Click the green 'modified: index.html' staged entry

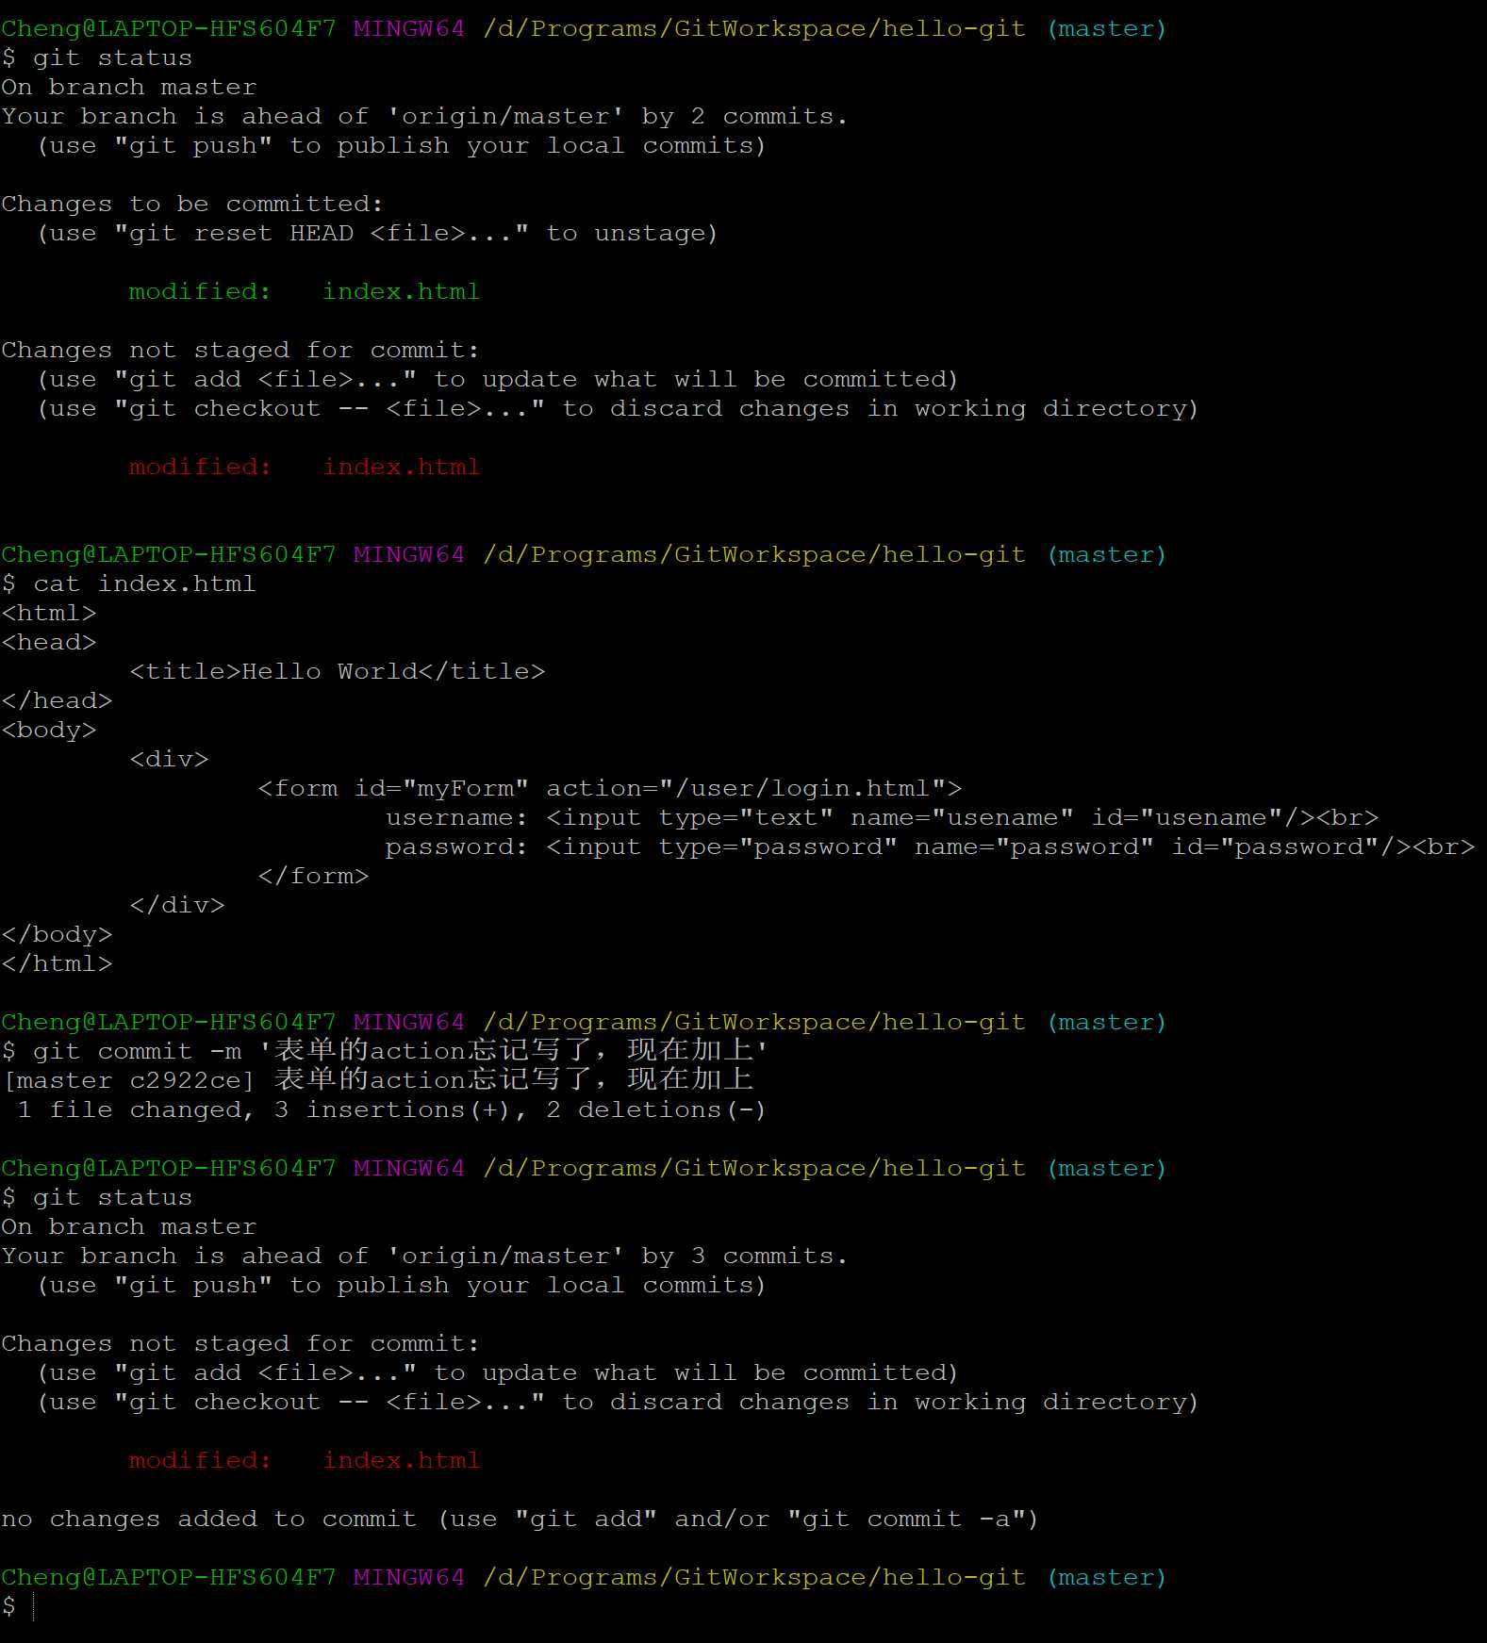point(305,292)
